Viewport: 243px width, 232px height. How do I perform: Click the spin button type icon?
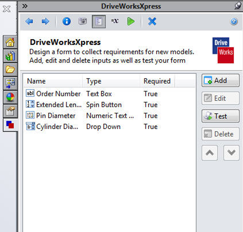[30, 104]
